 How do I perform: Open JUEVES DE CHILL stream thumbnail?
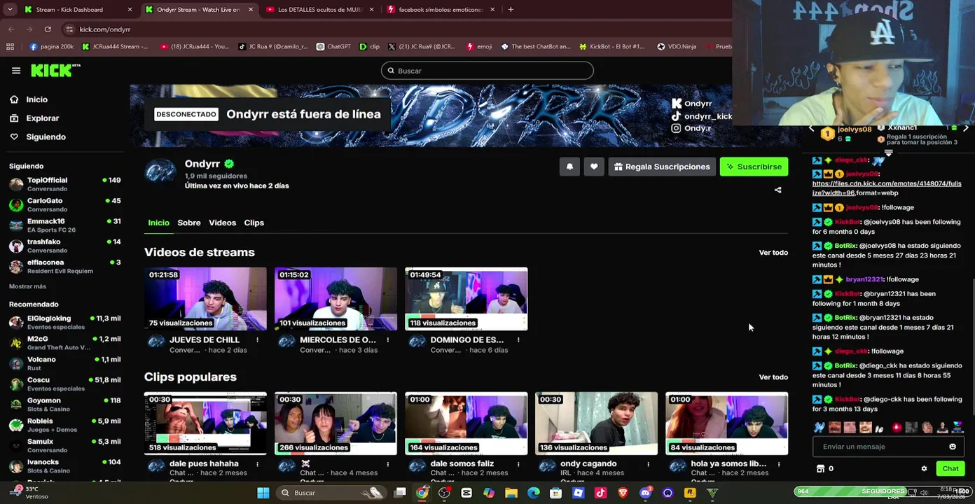[x=205, y=299]
